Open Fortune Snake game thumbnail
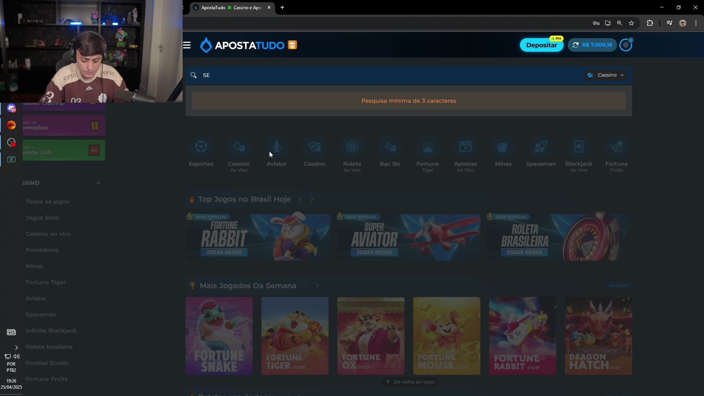 pyautogui.click(x=219, y=336)
